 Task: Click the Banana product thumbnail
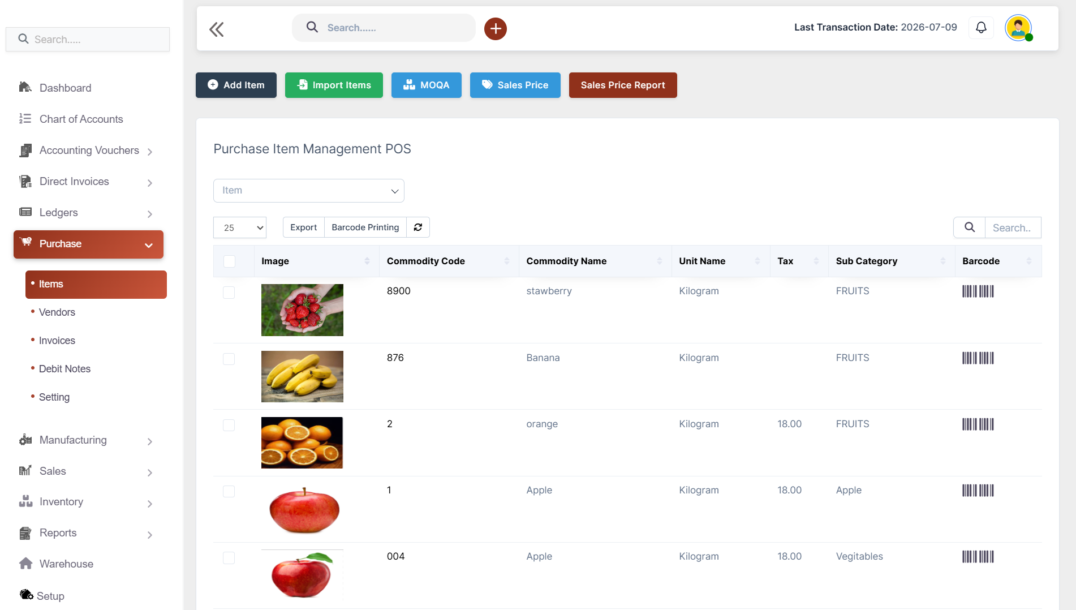pyautogui.click(x=302, y=376)
